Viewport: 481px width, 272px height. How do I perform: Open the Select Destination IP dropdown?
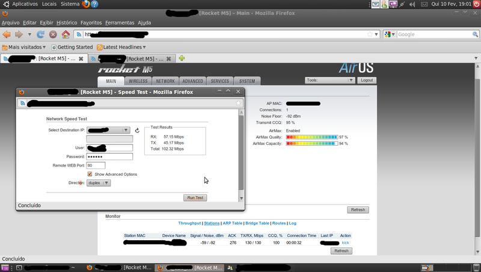108,130
